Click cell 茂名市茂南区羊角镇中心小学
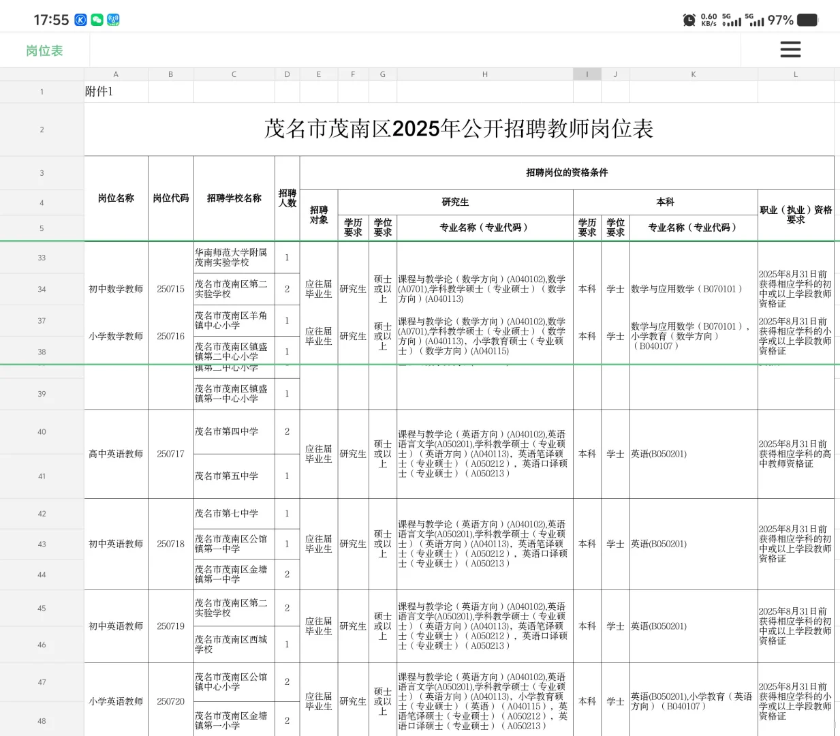This screenshot has height=736, width=840. click(234, 320)
